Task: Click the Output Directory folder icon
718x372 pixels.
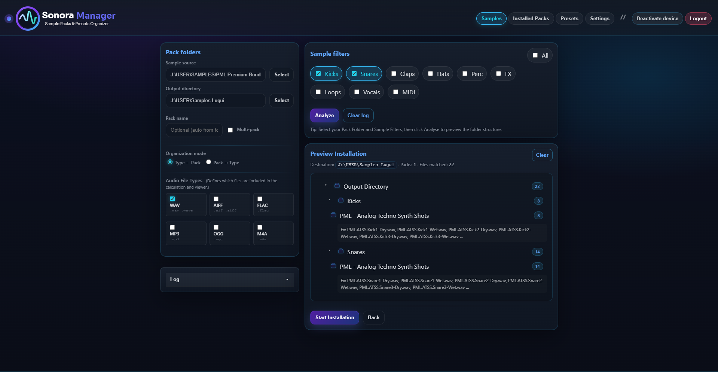Action: click(x=337, y=186)
